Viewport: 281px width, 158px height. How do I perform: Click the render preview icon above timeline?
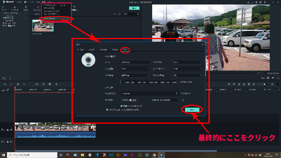tap(229, 84)
